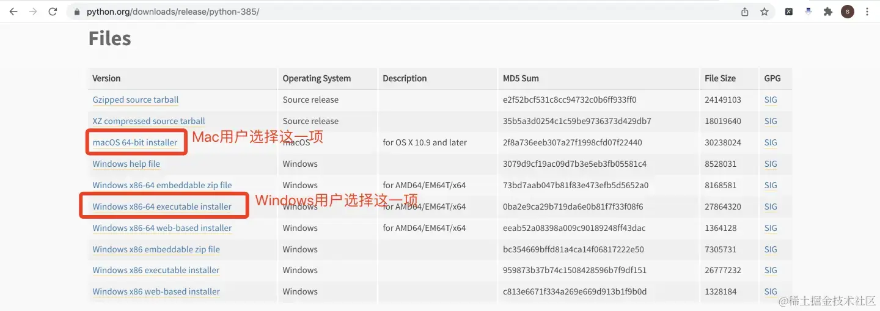Select MD5 sum 2f8a736eeb307a27f1998cfd07f22440
The image size is (880, 311).
coord(573,142)
